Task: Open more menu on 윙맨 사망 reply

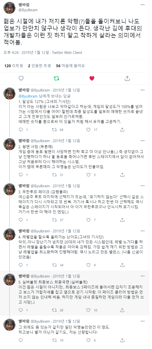Action: (x=142, y=141)
